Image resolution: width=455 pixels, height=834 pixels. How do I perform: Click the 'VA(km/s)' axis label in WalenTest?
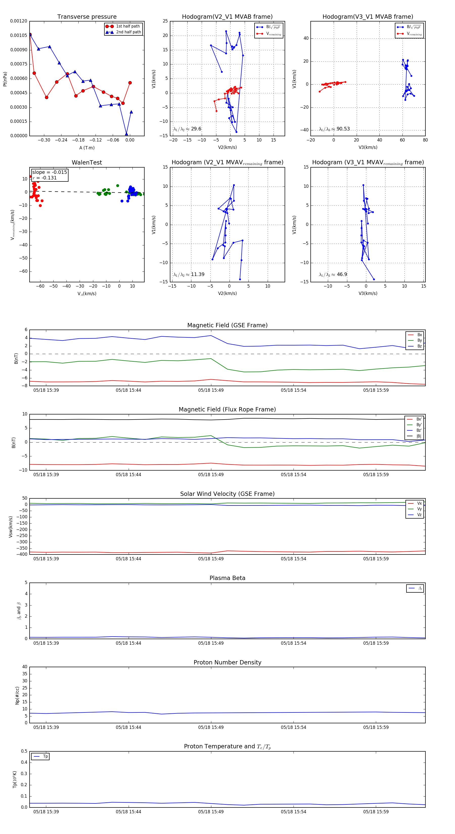pos(87,294)
